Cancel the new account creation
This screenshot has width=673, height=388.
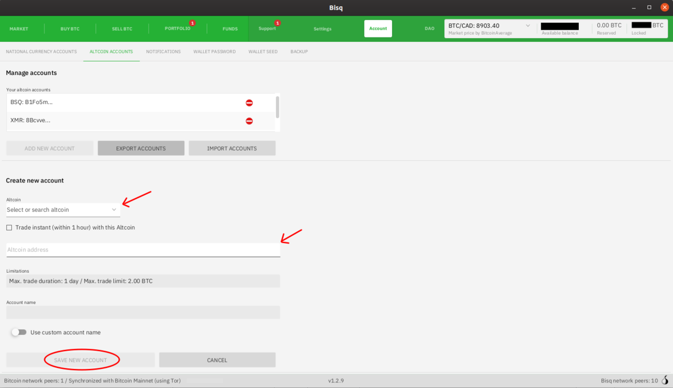coord(217,360)
